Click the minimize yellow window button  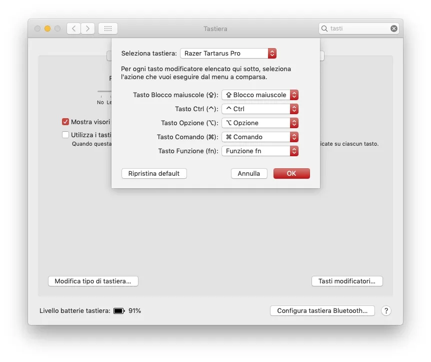(x=47, y=29)
